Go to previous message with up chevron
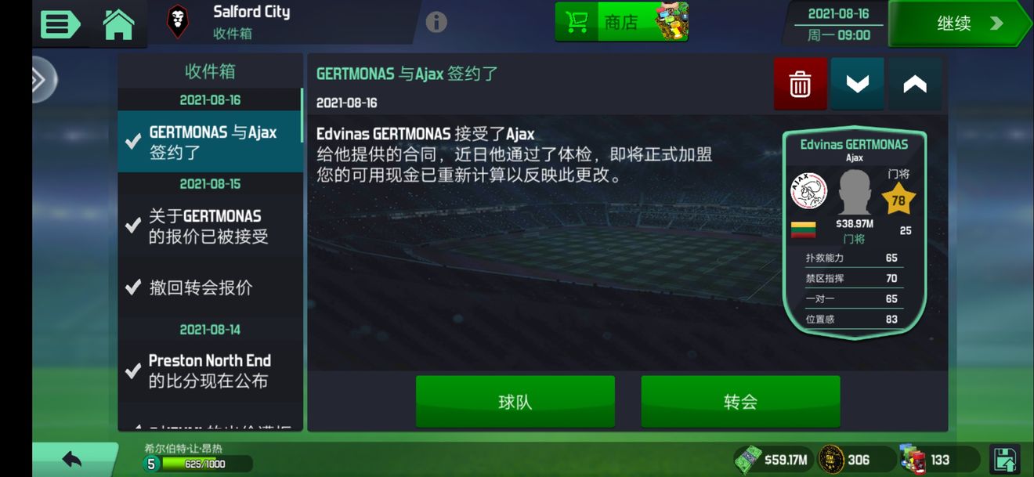 click(915, 83)
